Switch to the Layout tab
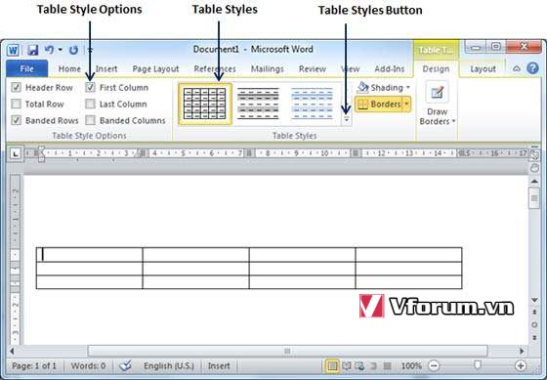Screen dimensions: 547x380 (x=483, y=69)
